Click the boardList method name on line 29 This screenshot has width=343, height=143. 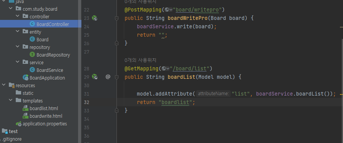181,77
